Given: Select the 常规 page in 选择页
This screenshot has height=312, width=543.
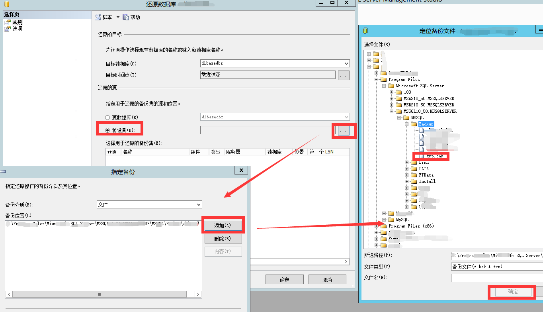Looking at the screenshot, I should pyautogui.click(x=18, y=22).
